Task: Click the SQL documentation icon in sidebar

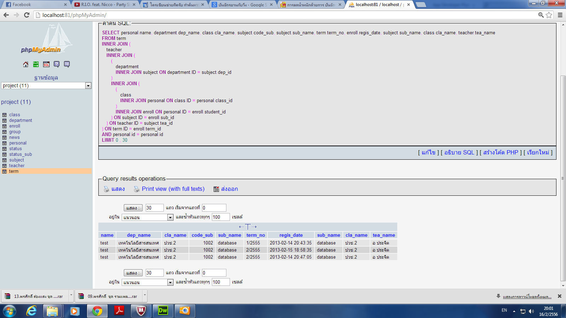Action: point(67,64)
